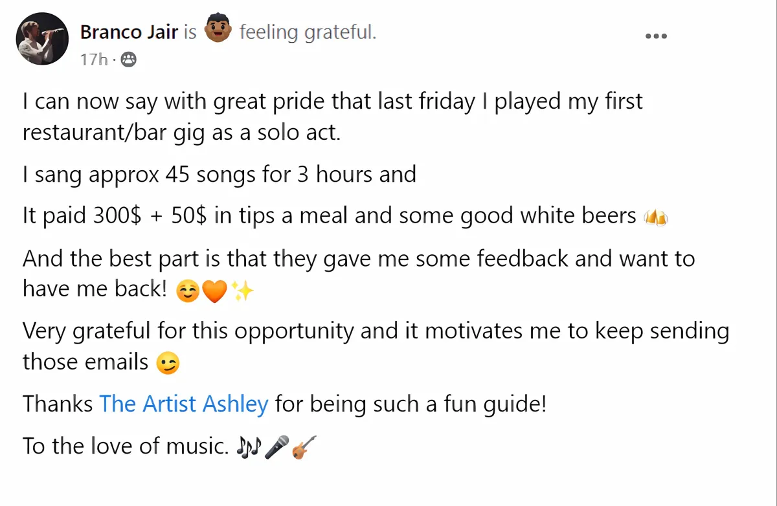The height and width of the screenshot is (506, 777).
Task: Click the smiling face emoji
Action: pyautogui.click(x=188, y=292)
